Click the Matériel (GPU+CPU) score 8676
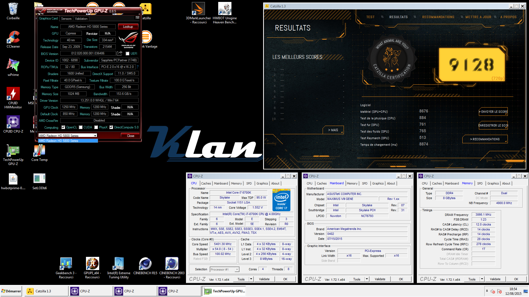The height and width of the screenshot is (297, 529). tap(423, 111)
